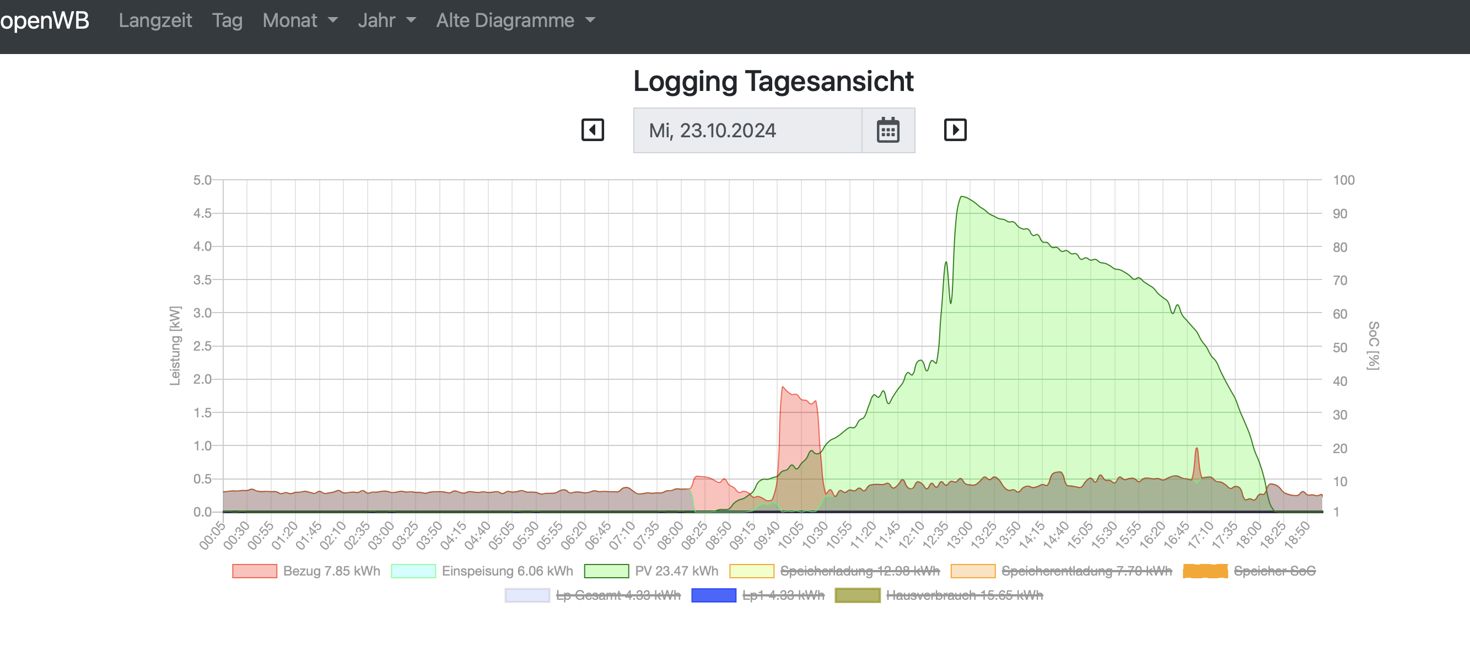Click the olive Hausverbrauch legend box
This screenshot has height=672, width=1470.
tap(857, 595)
